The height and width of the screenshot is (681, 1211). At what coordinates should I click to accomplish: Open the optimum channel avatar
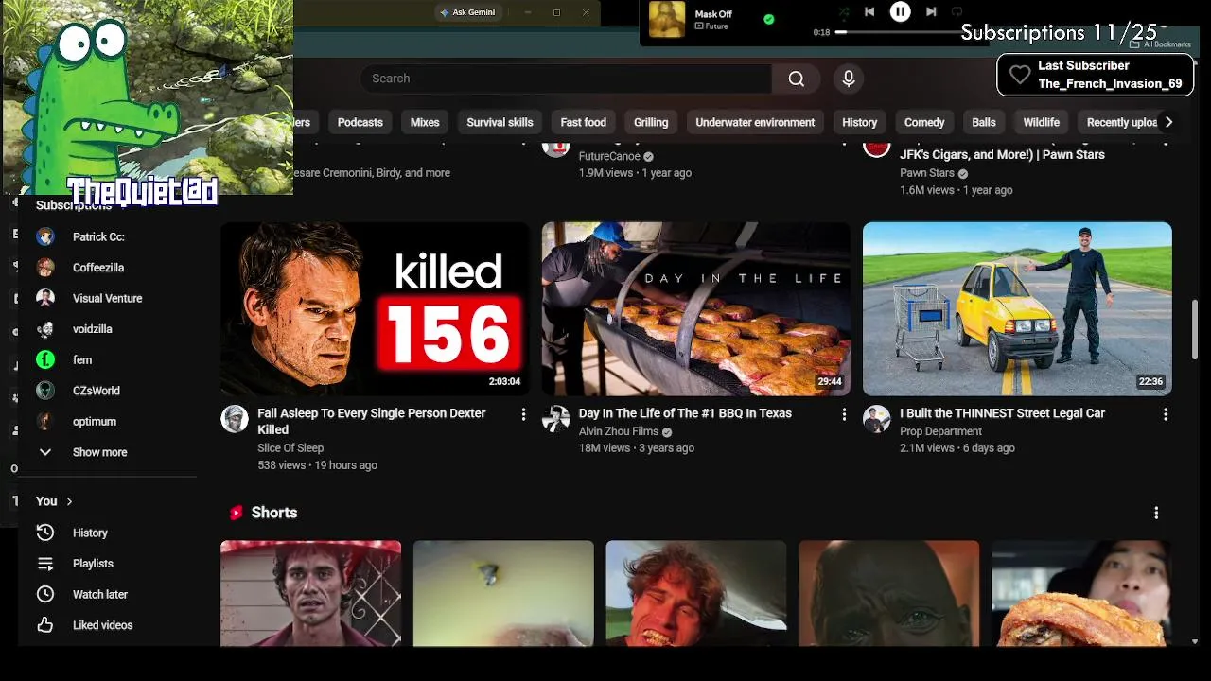(x=44, y=421)
